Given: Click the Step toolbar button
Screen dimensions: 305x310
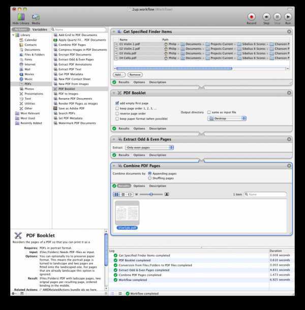Looking at the screenshot, I should [x=266, y=17].
